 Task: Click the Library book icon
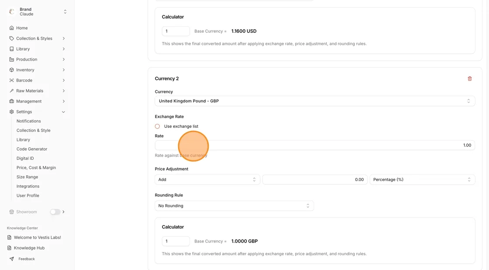point(11,49)
